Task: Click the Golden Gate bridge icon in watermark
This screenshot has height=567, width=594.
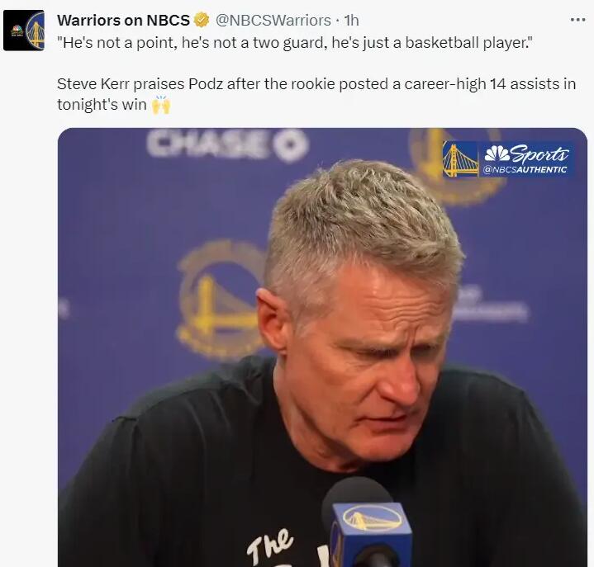Action: tap(460, 159)
